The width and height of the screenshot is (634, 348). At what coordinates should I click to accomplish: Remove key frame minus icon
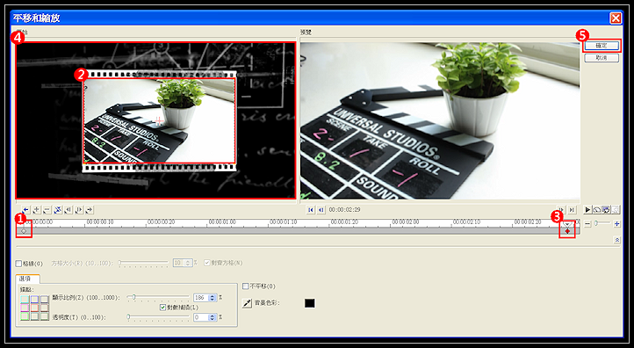pyautogui.click(x=47, y=210)
